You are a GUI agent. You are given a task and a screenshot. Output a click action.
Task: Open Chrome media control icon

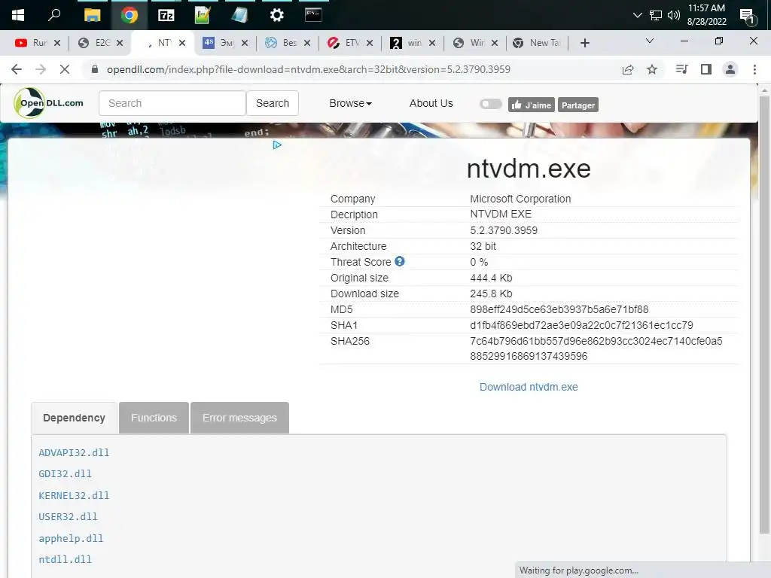681,69
